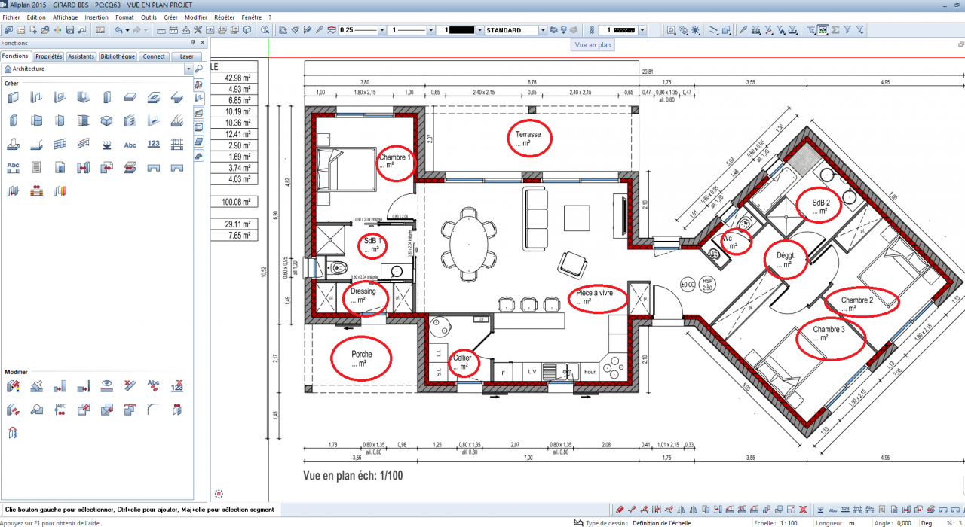Click the Abc icon beside 123 in Créer

[x=130, y=144]
